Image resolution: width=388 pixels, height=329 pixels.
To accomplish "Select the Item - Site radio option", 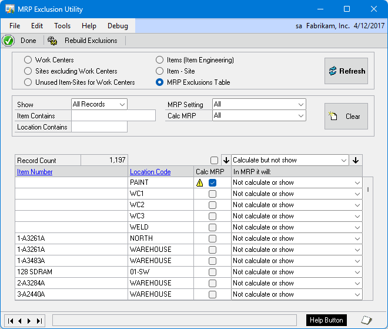I will click(160, 71).
